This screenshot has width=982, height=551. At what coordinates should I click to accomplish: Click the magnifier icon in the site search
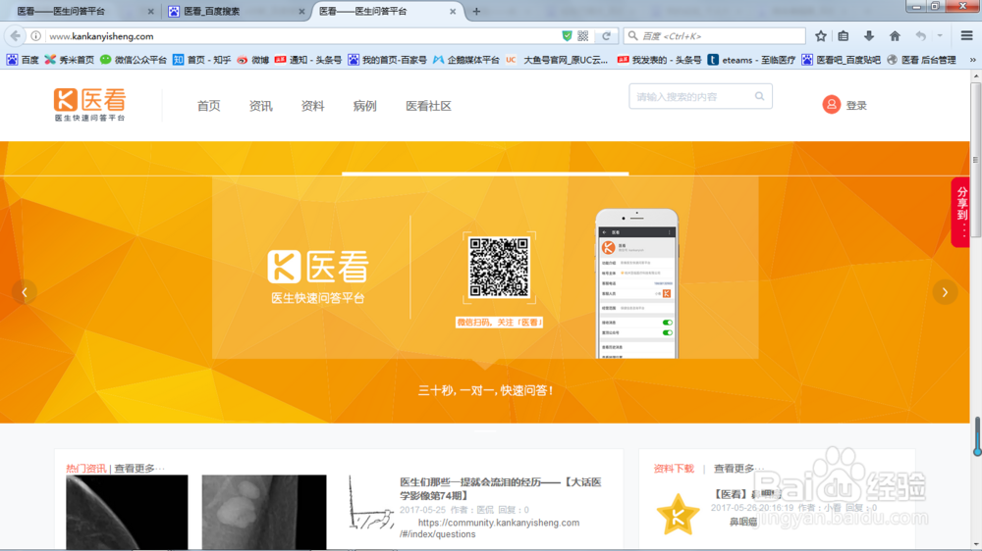click(759, 96)
